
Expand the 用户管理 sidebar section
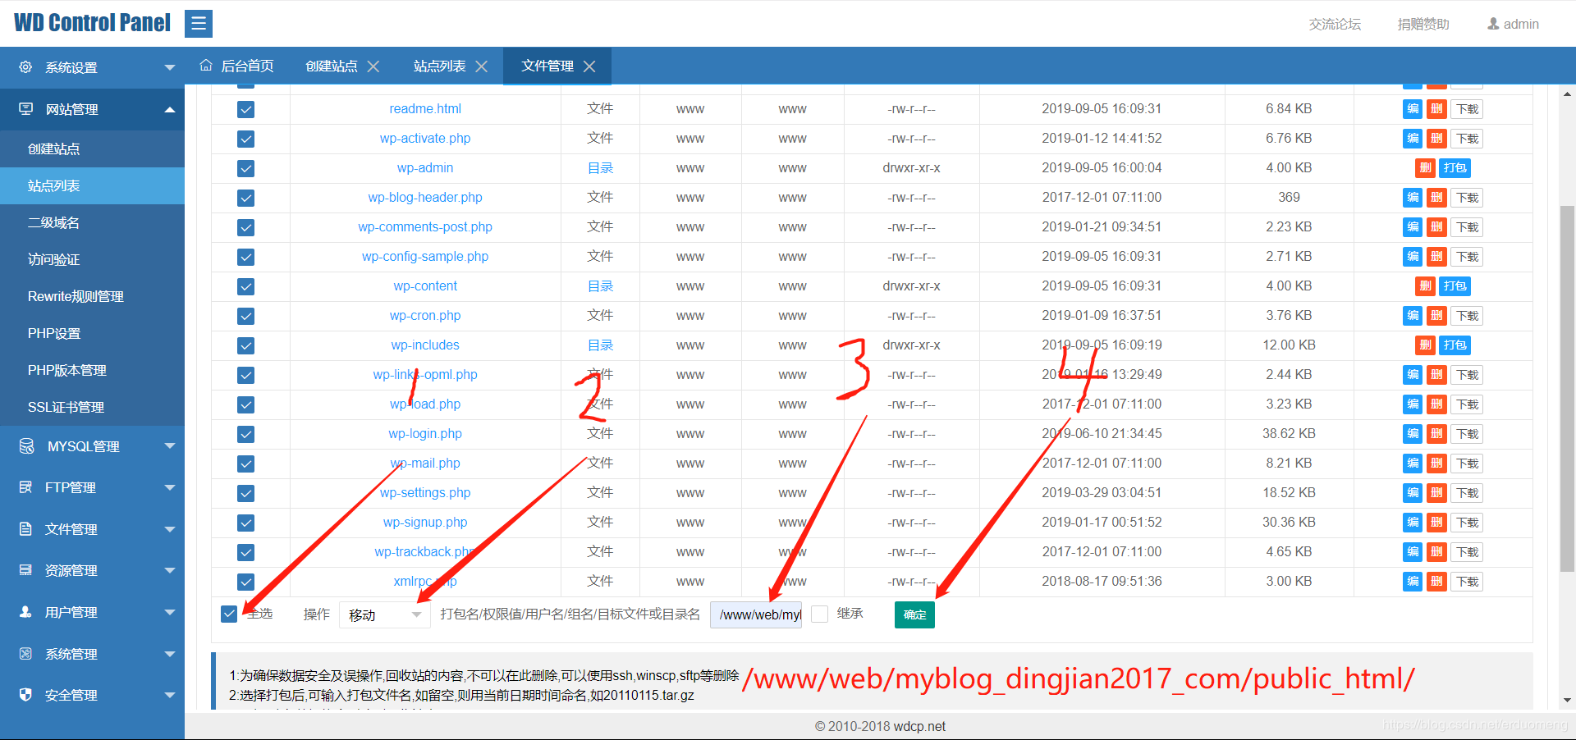(x=170, y=612)
